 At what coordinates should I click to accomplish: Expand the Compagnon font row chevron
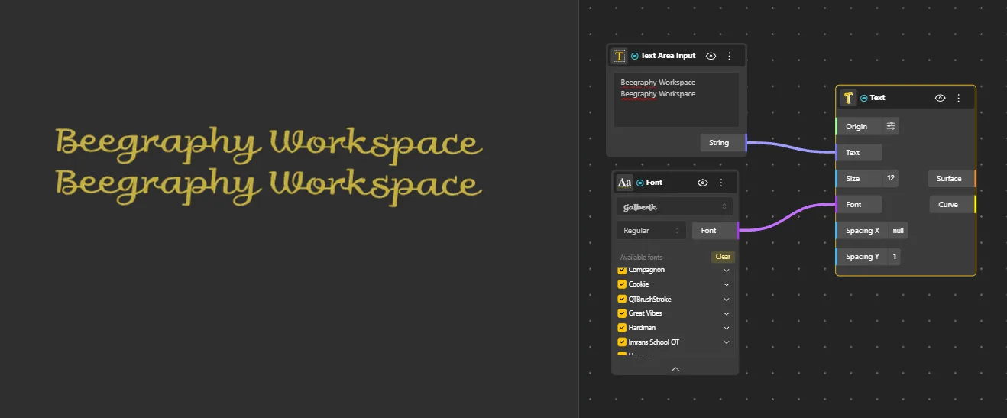point(727,270)
